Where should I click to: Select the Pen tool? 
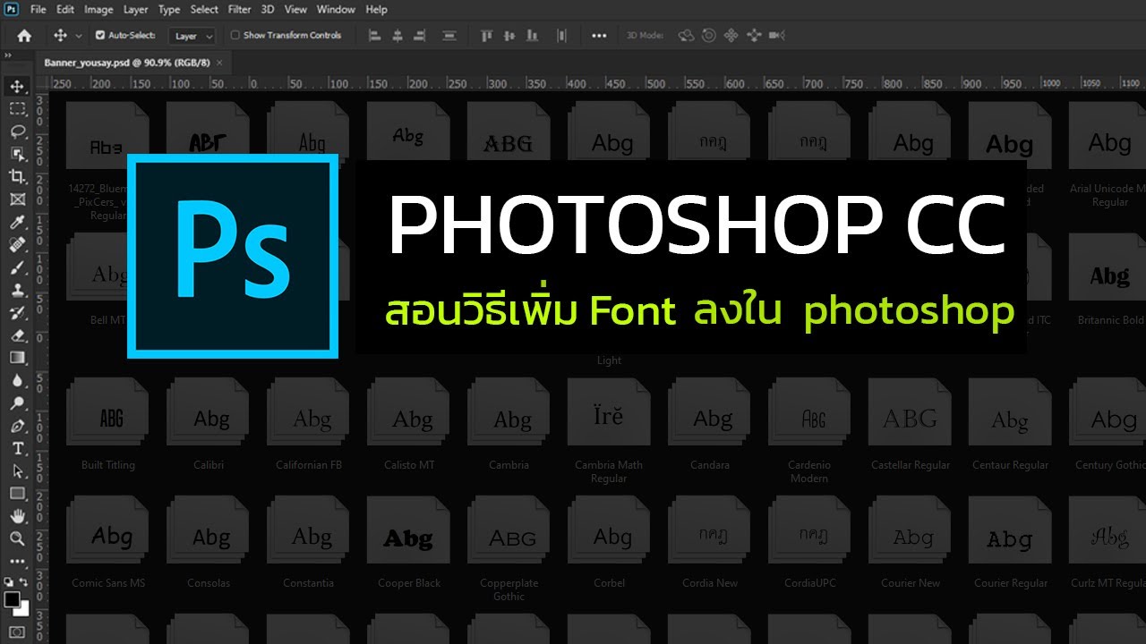[x=17, y=426]
